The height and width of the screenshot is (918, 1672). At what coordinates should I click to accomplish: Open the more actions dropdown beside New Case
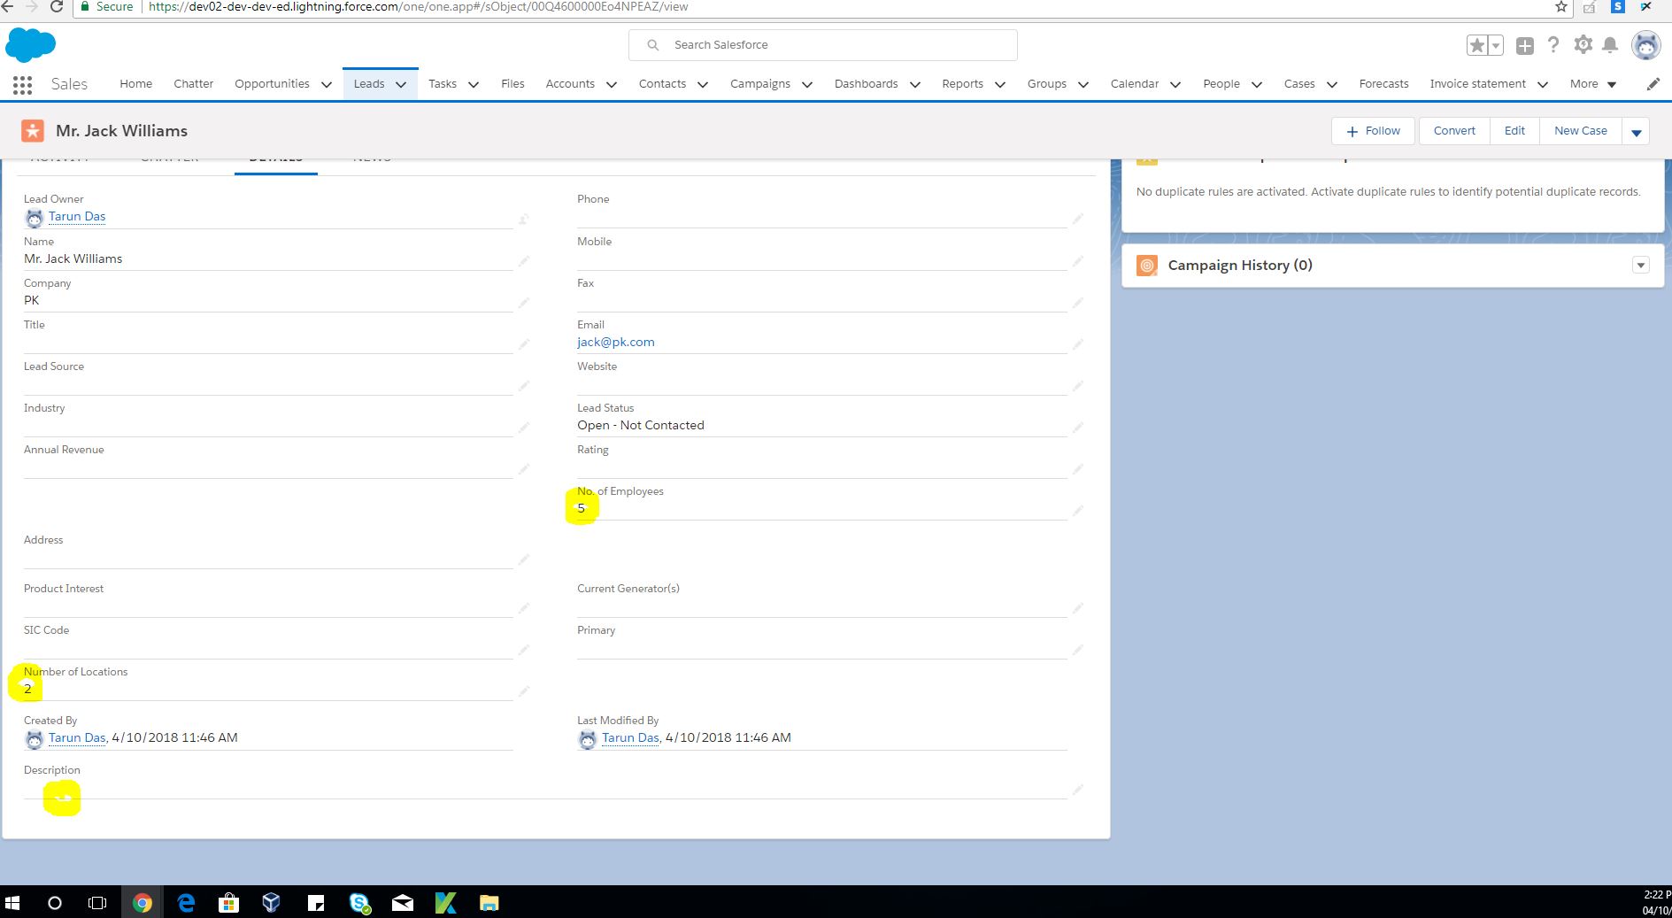pos(1636,132)
